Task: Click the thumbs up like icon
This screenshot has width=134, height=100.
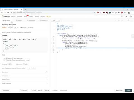Action: click(9, 27)
